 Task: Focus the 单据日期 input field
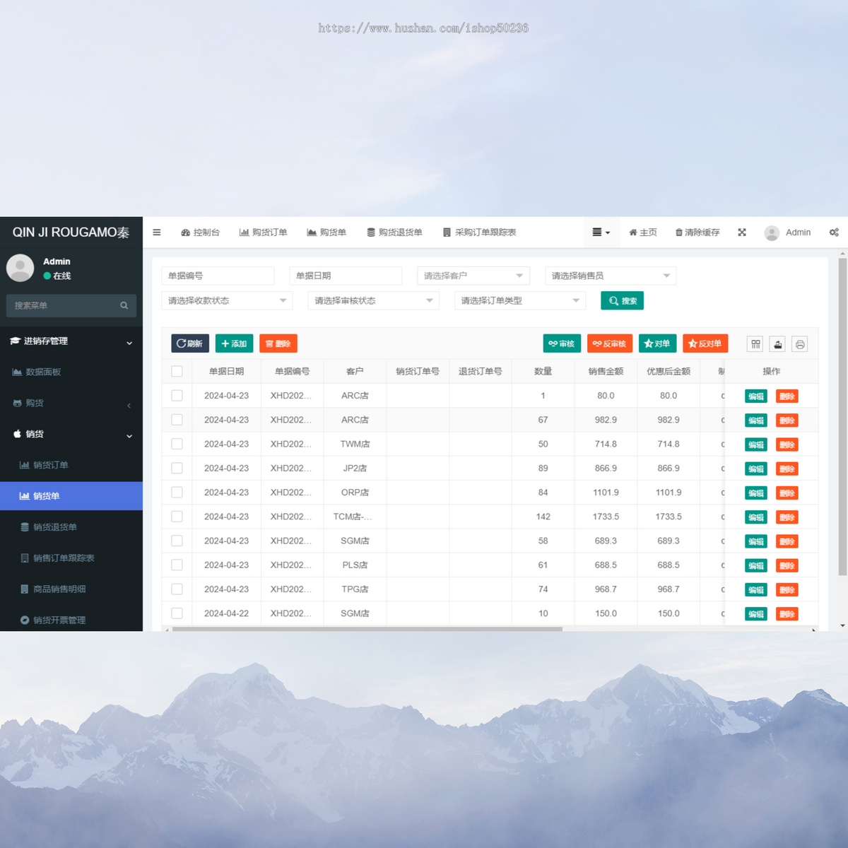(x=346, y=276)
